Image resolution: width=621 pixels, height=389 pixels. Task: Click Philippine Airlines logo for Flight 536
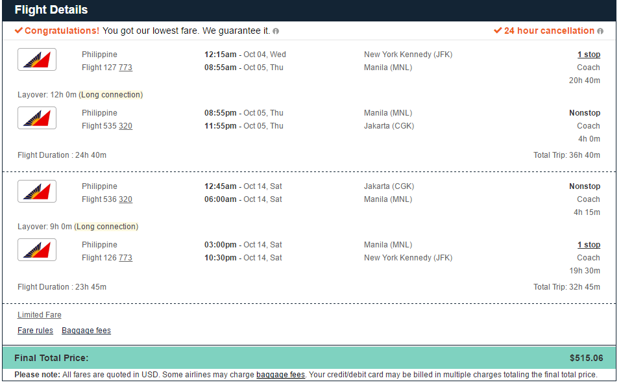click(37, 191)
